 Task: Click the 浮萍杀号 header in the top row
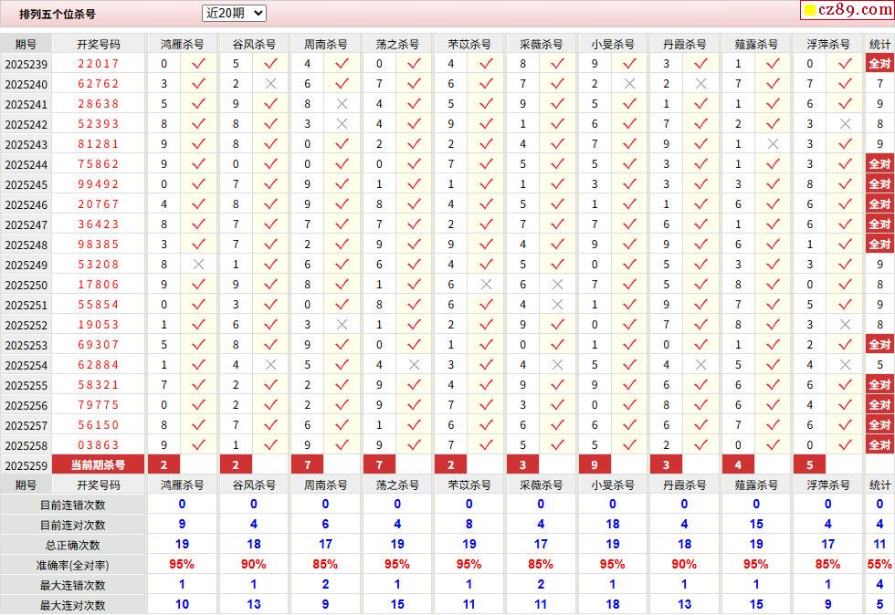pos(828,44)
